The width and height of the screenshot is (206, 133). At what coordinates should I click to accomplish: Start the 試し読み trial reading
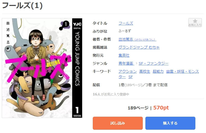pos(118,123)
